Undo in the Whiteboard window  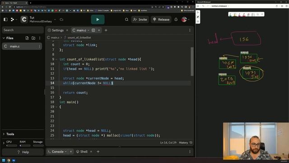pyautogui.click(x=203, y=6)
